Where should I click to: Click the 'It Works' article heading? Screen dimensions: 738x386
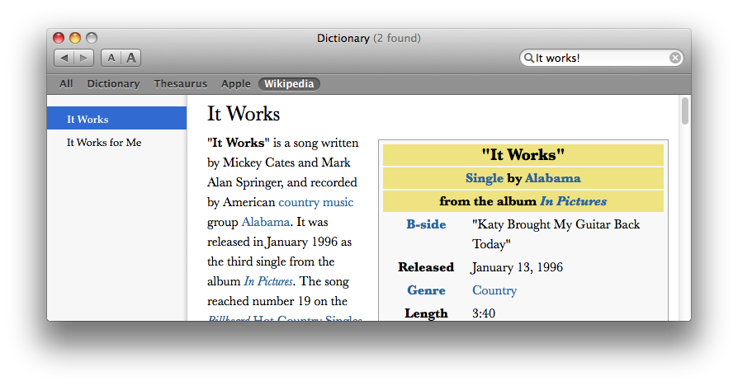pos(244,114)
